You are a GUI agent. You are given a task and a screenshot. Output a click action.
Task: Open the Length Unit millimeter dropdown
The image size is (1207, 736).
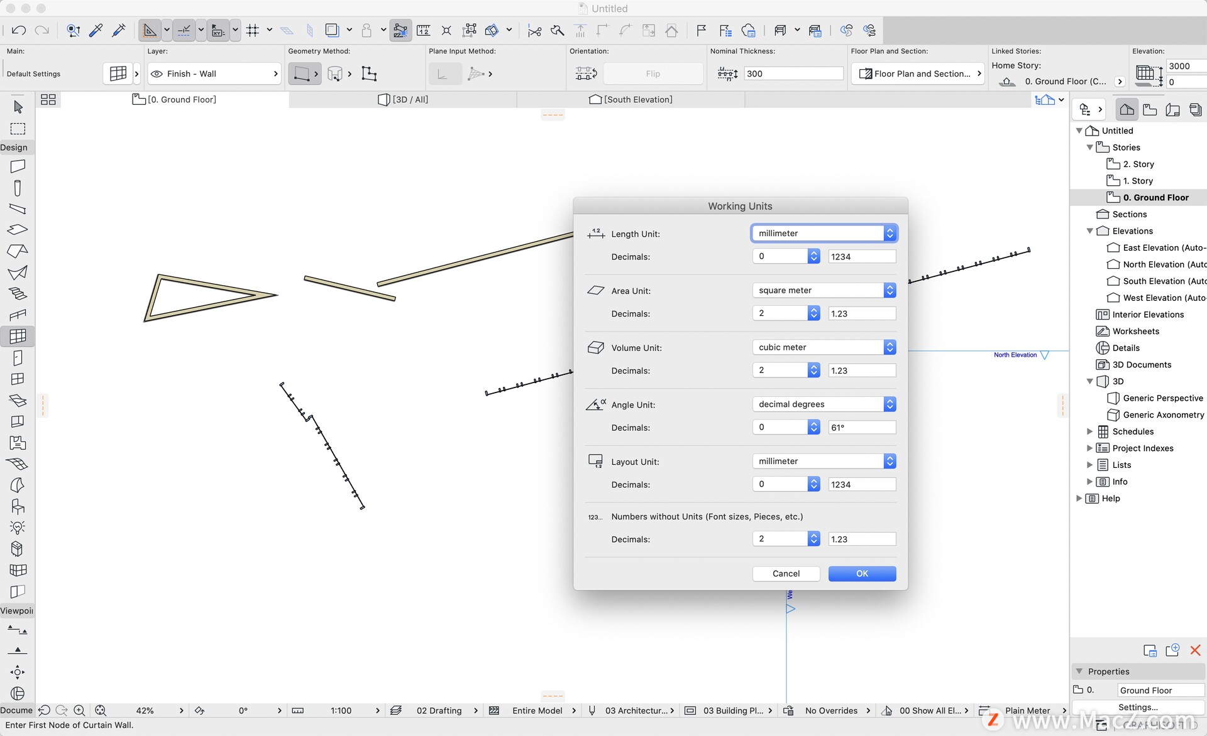(824, 233)
